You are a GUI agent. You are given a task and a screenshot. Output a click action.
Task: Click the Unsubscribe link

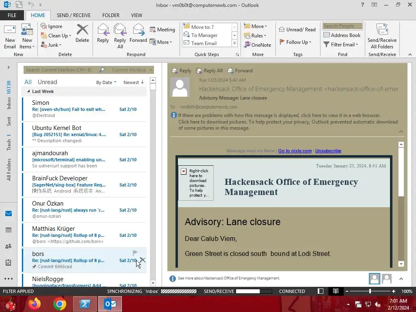tap(328, 151)
